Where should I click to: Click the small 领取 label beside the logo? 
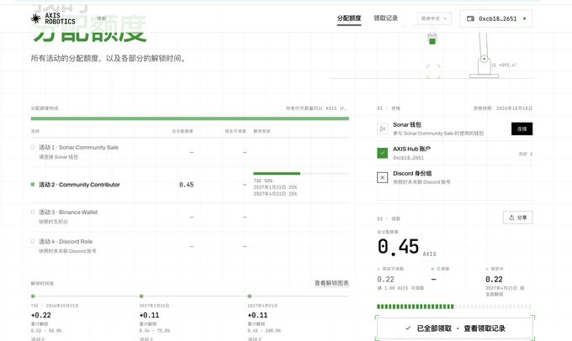(x=102, y=18)
